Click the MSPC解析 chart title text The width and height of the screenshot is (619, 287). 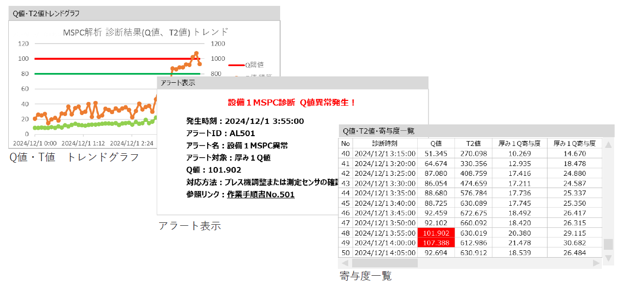click(145, 32)
